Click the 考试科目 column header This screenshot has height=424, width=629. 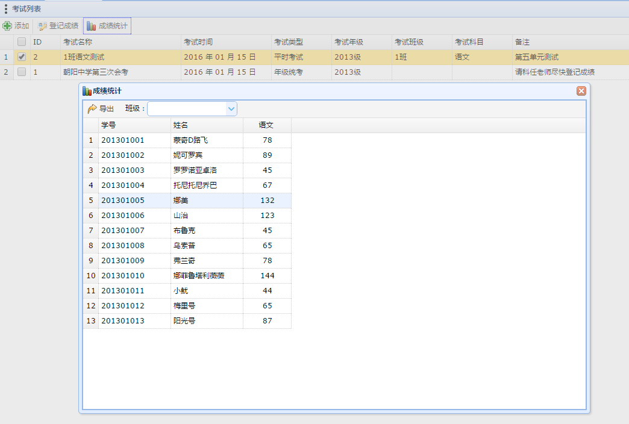(x=482, y=42)
